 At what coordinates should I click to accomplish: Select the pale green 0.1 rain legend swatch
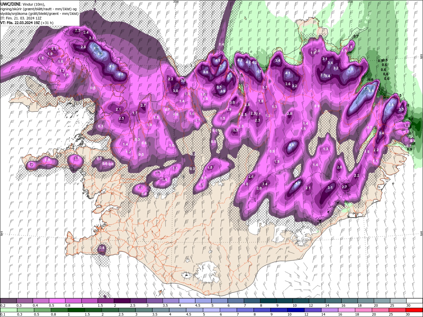(9, 310)
